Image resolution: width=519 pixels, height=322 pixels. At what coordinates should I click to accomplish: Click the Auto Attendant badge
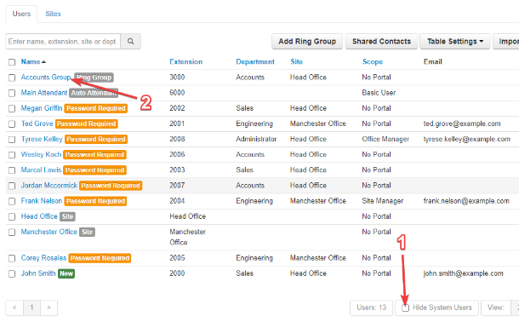[94, 93]
